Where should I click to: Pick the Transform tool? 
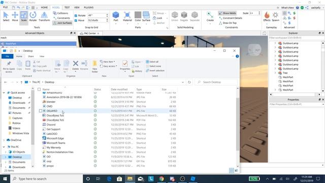coord(44,17)
